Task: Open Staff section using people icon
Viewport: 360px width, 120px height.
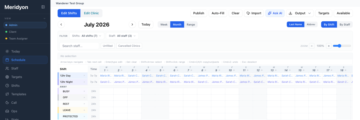Action: pyautogui.click(x=7, y=68)
